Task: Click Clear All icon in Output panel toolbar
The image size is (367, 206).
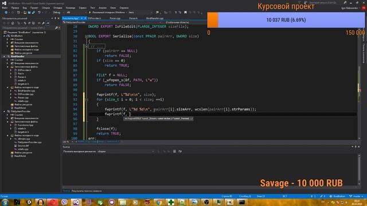Action: click(x=174, y=151)
